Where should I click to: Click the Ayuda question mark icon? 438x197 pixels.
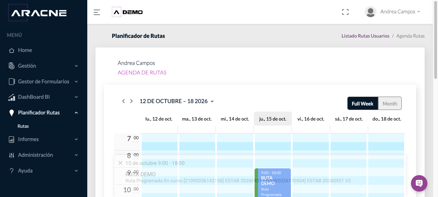[x=12, y=171]
